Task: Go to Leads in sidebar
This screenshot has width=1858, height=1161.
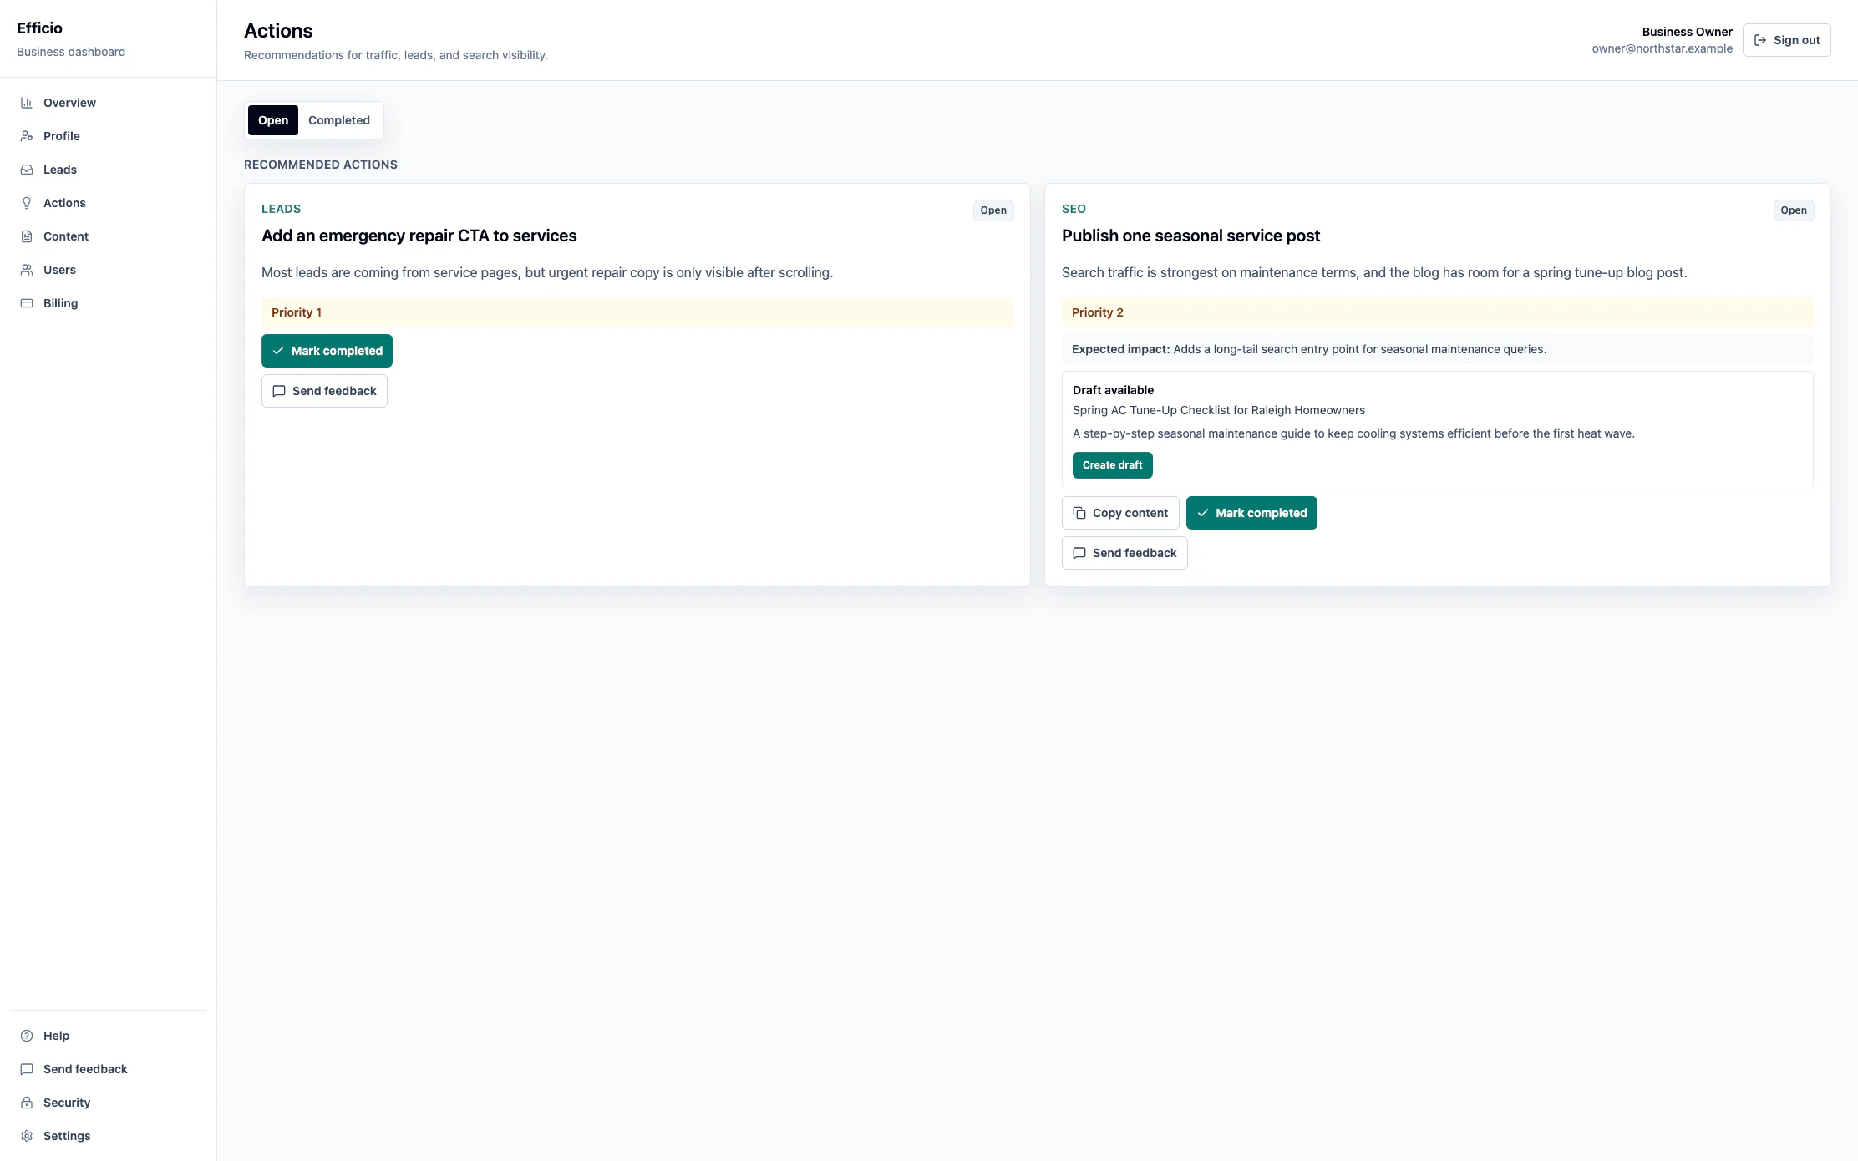Action: [x=60, y=170]
